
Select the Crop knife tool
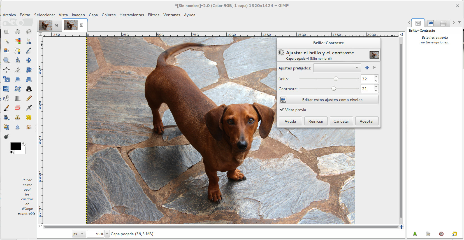coord(18,70)
